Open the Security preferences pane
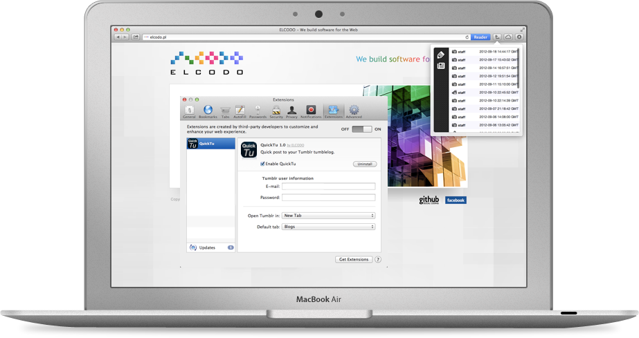 (276, 111)
